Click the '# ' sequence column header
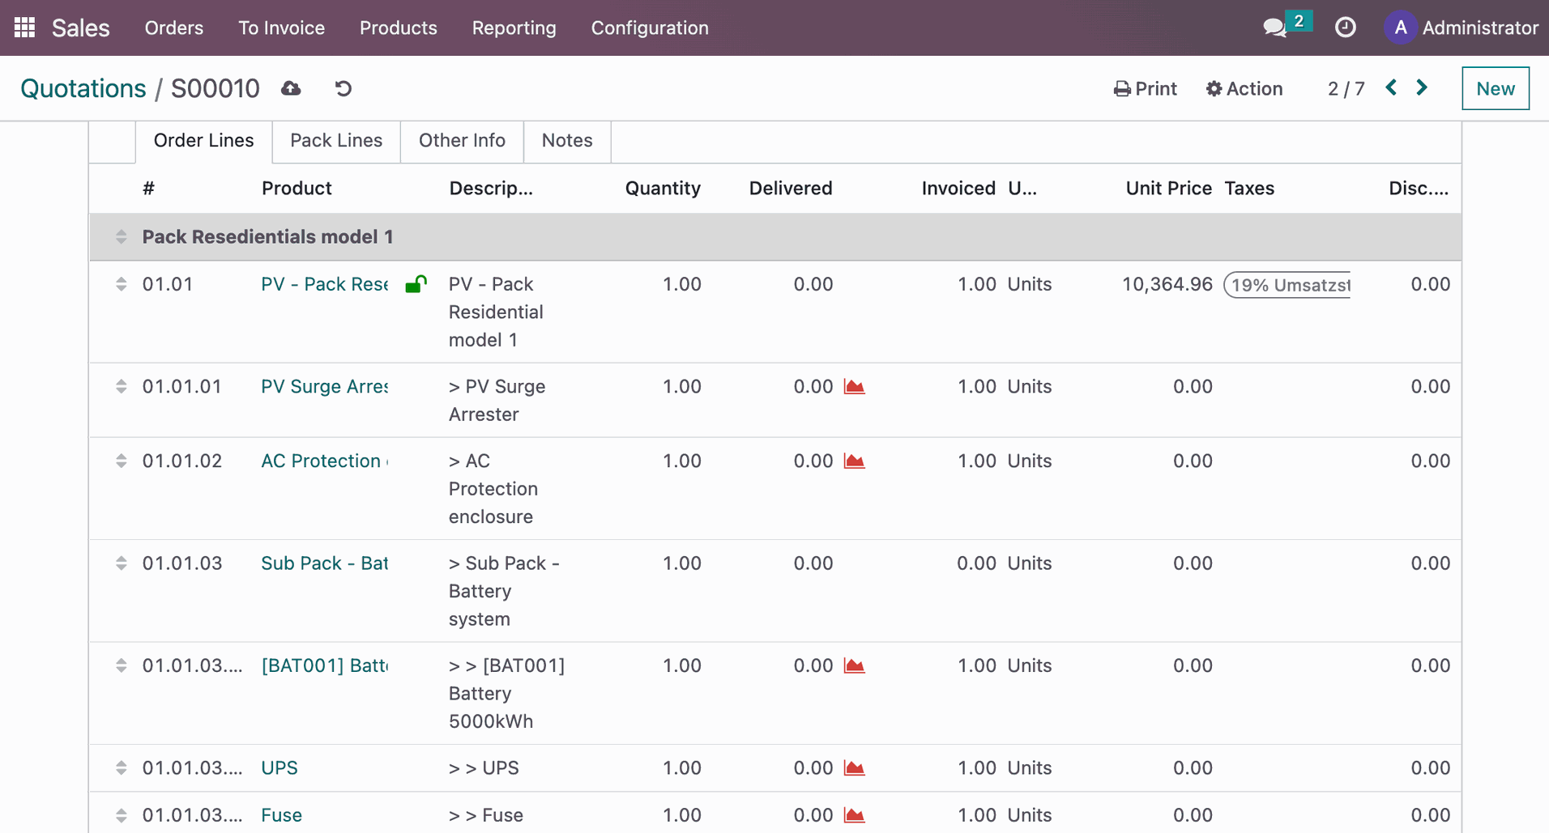Viewport: 1549px width, 833px height. pos(148,189)
